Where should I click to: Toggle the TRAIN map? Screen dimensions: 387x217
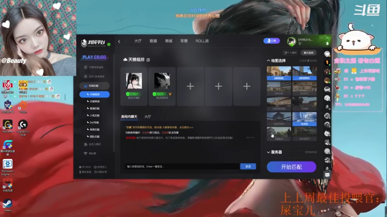click(x=304, y=104)
